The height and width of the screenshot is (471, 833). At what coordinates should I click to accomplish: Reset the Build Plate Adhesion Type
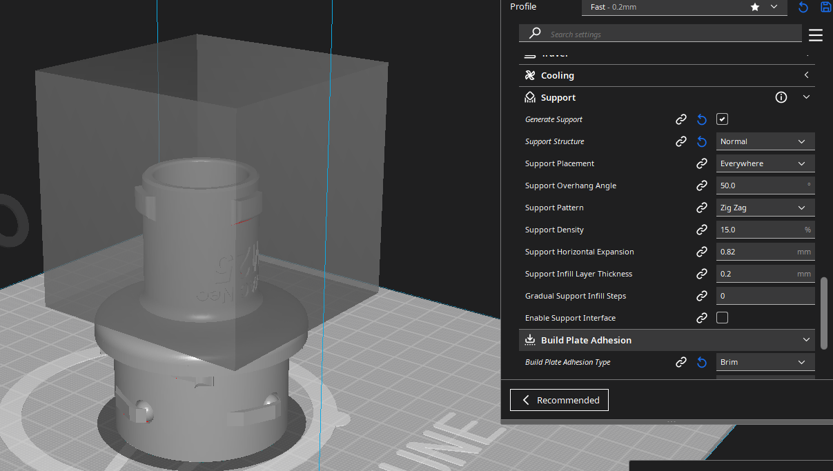[702, 362]
